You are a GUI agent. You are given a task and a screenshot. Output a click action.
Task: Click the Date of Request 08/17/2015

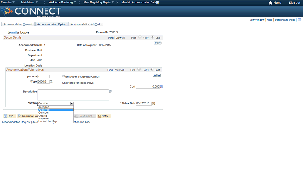[104, 45]
